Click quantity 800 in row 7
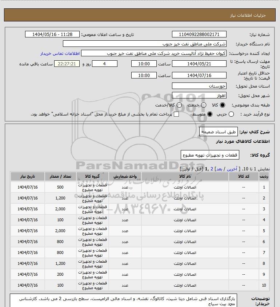This screenshot has width=280, height=307. pos(60,253)
